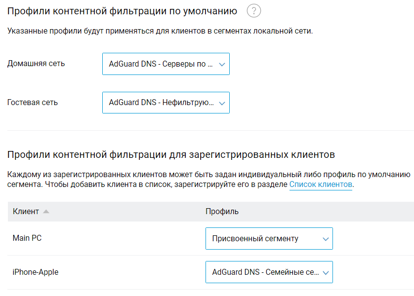Click the Гостевая сеть label
The width and height of the screenshot is (414, 296).
(33, 103)
